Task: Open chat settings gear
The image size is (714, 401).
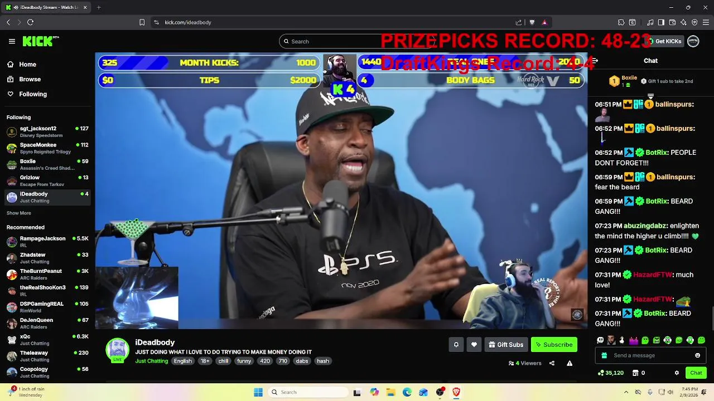Action: click(677, 373)
